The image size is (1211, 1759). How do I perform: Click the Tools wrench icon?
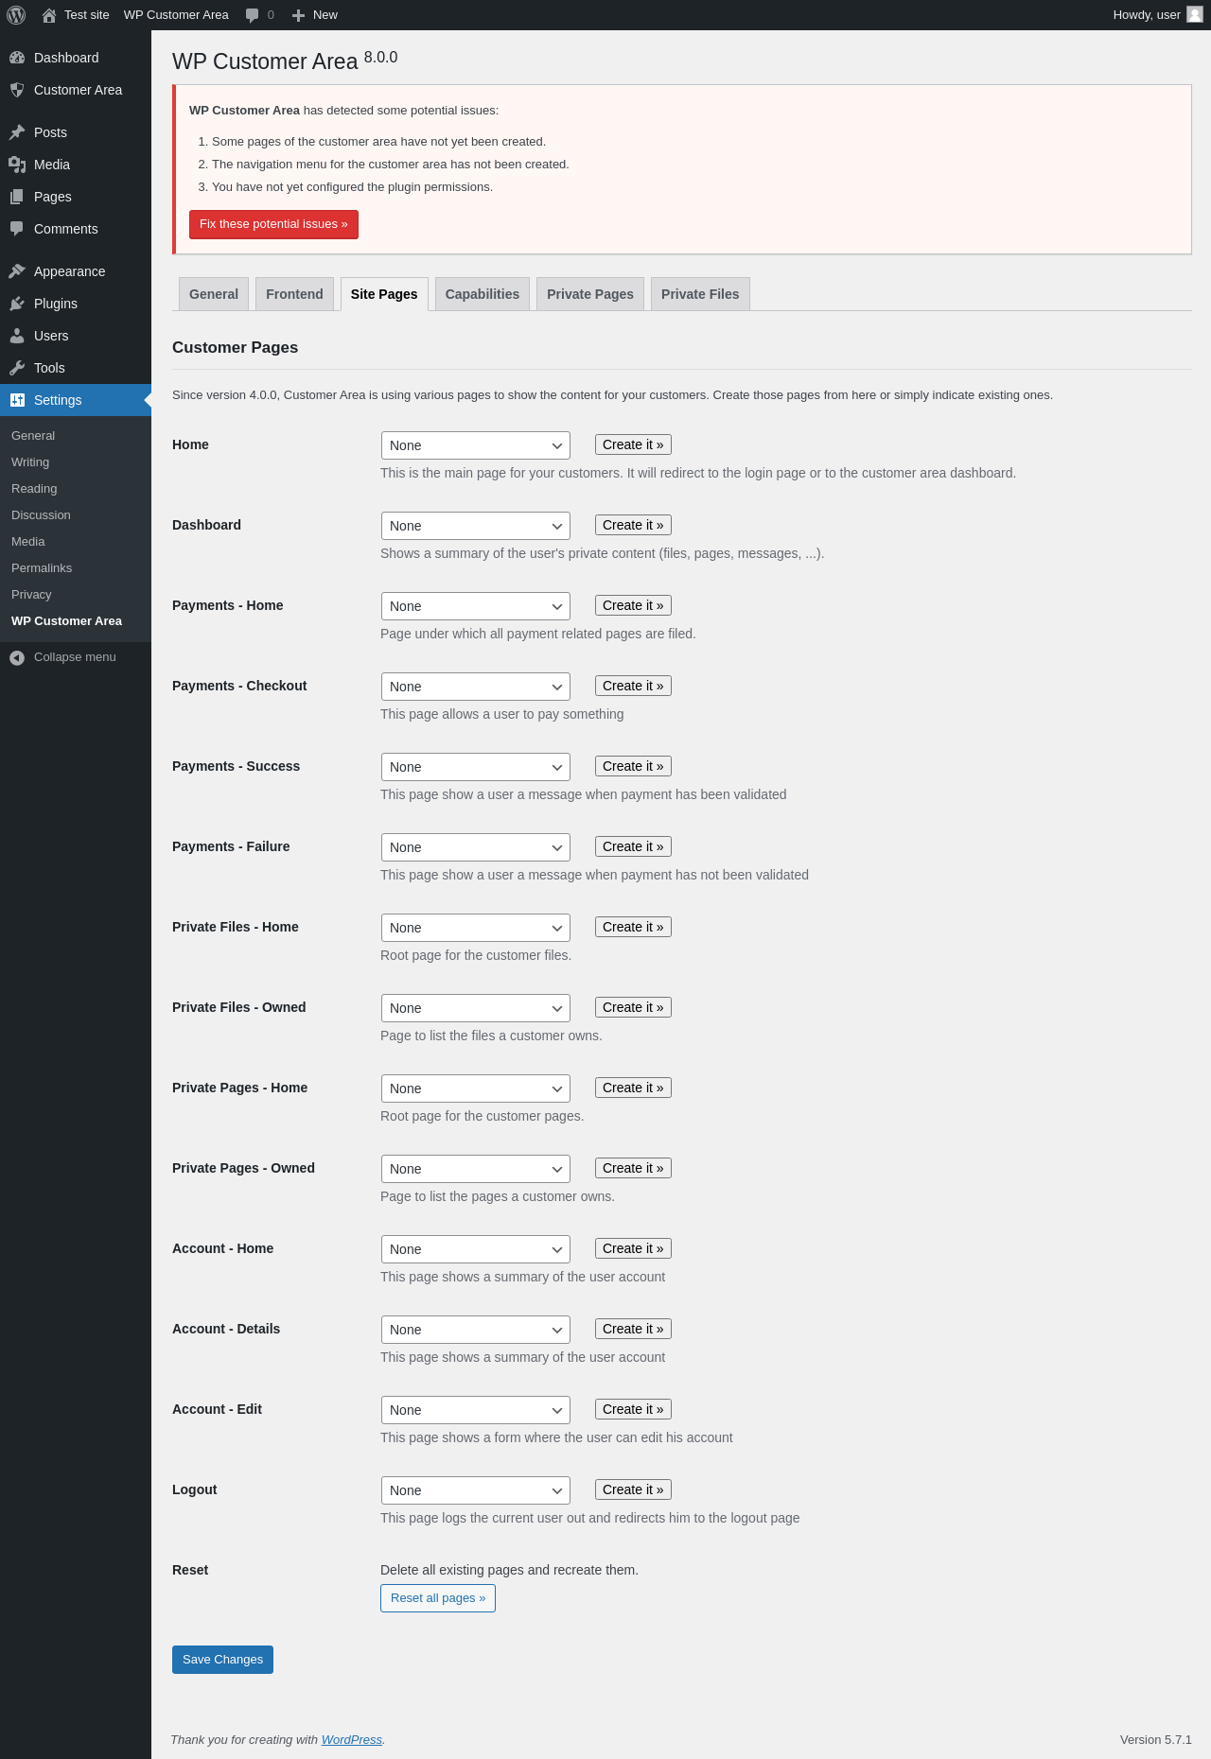pyautogui.click(x=17, y=368)
